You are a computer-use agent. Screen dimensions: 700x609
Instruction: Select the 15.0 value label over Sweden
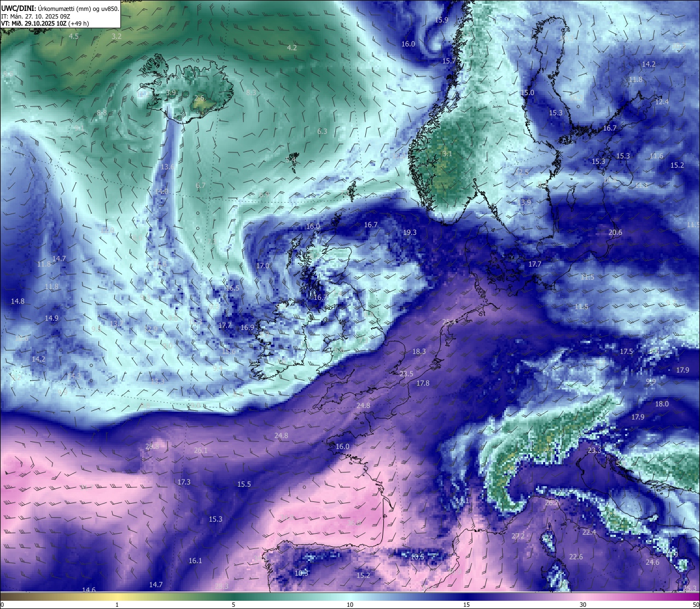[527, 92]
